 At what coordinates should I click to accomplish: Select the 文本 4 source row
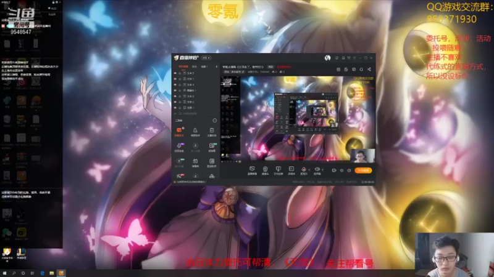tap(195, 85)
